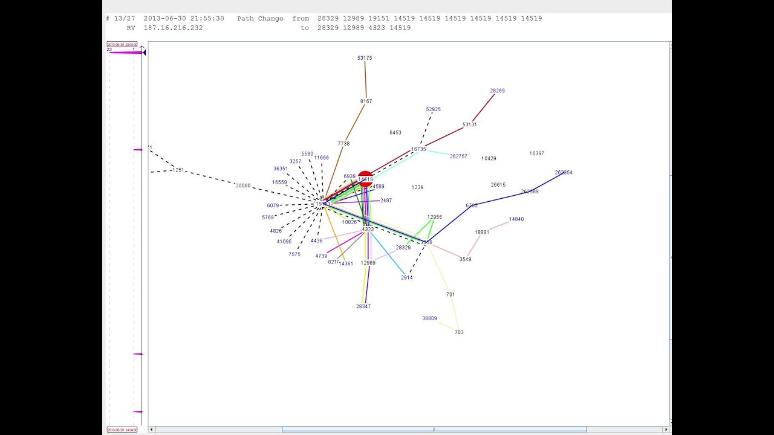The width and height of the screenshot is (774, 435).
Task: Click AS node 703
Action: 459,332
